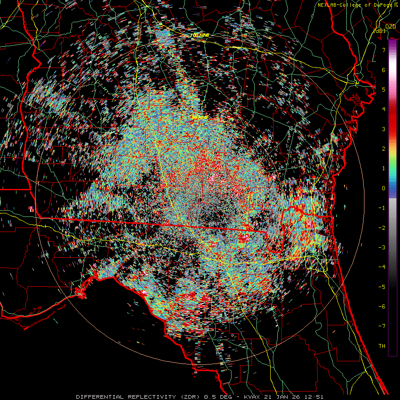Click the 6 value on color scale
The height and width of the screenshot is (400, 400).
pyautogui.click(x=384, y=70)
